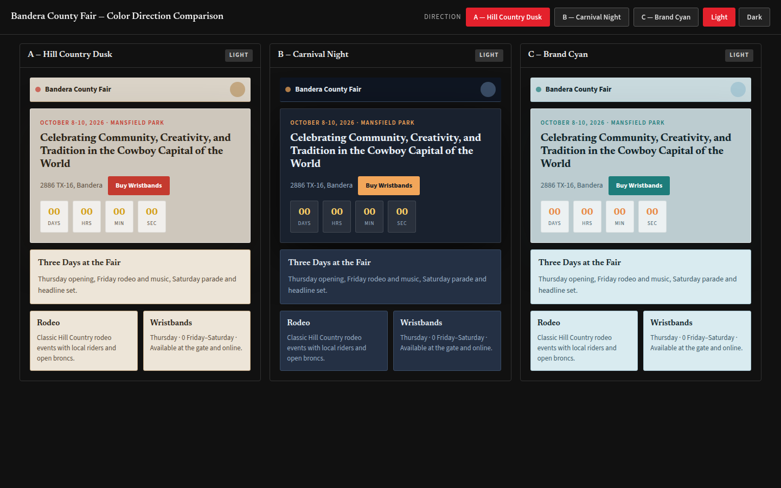Click teal dot beside Bandera County Fair in panel C
Image resolution: width=781 pixels, height=488 pixels.
pos(539,89)
